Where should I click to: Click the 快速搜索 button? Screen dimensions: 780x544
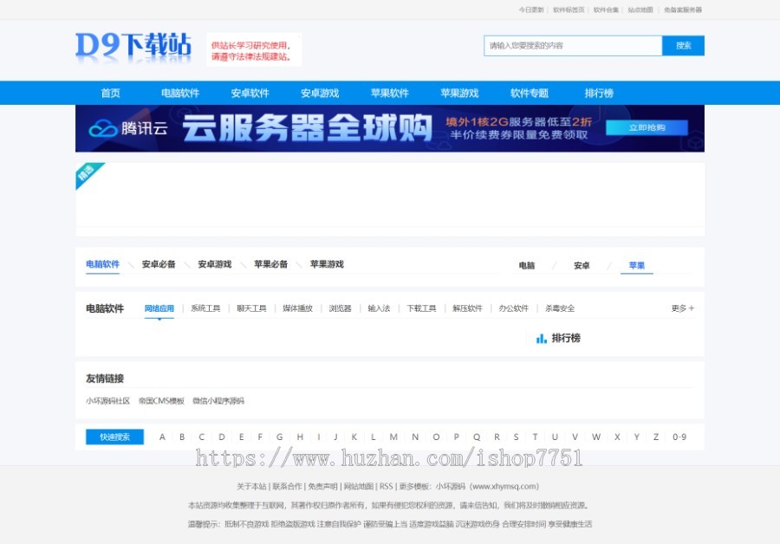pos(115,437)
